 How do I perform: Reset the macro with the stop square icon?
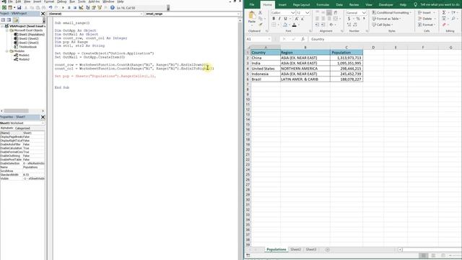coord(75,8)
